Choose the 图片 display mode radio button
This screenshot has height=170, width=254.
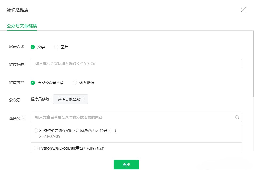(56, 47)
